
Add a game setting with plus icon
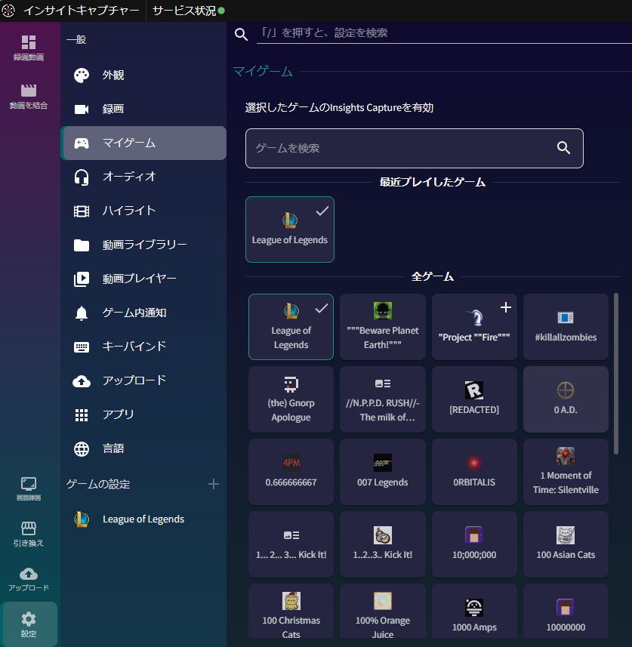214,484
